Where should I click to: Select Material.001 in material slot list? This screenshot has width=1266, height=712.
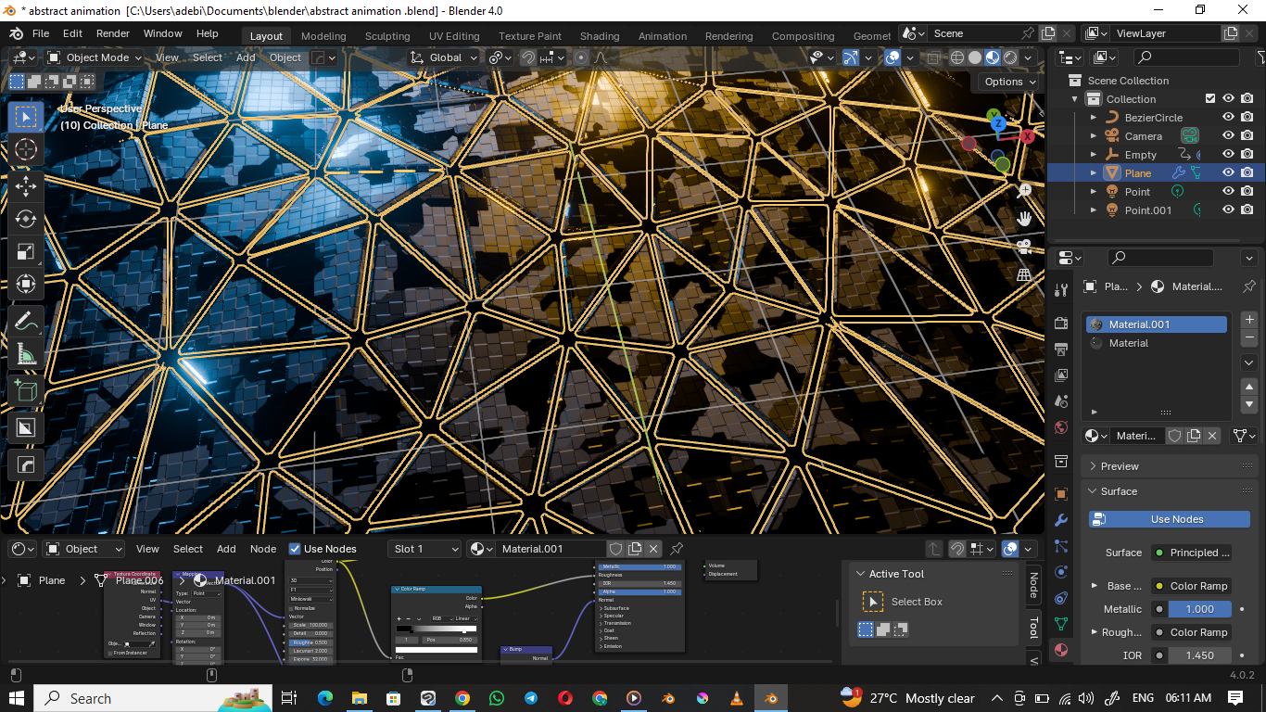[1157, 324]
